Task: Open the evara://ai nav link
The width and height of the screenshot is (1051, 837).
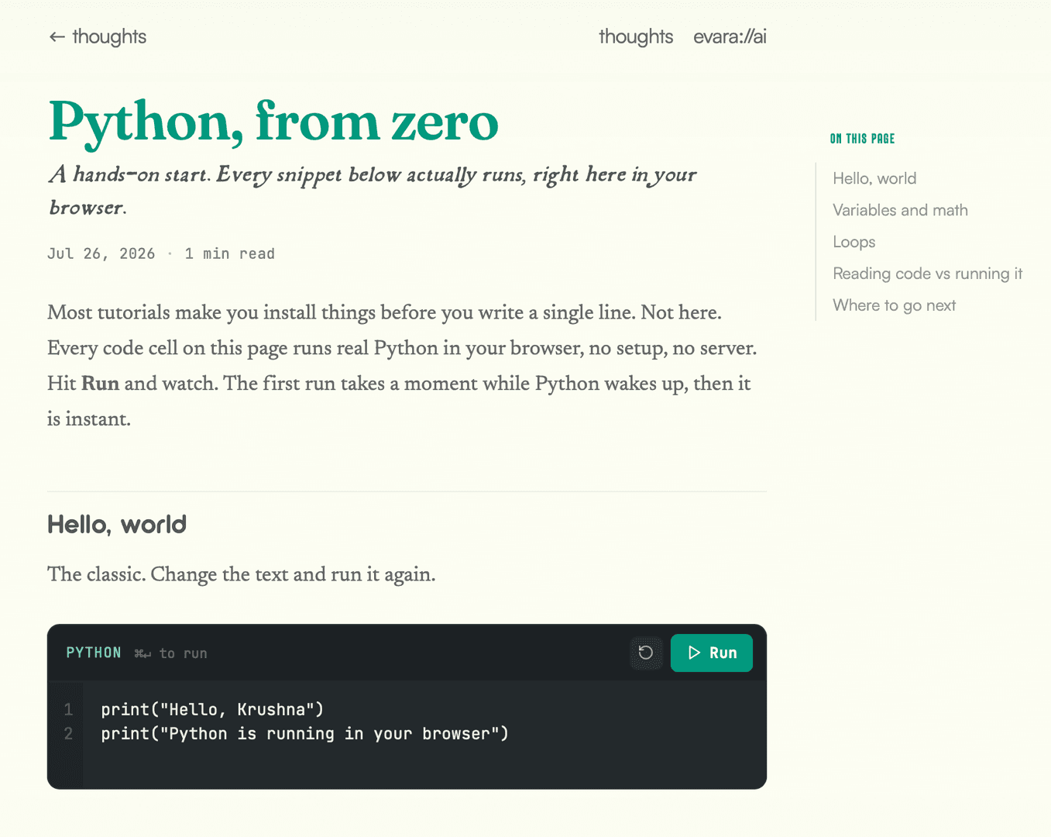Action: (730, 36)
